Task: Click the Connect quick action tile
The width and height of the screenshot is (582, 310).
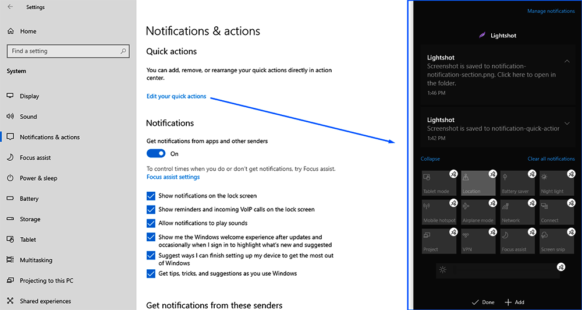Action: tap(557, 212)
